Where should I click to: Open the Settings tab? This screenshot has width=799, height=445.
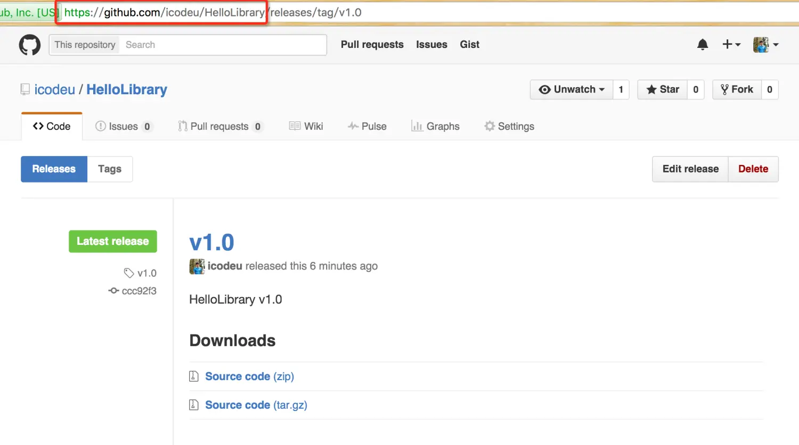pyautogui.click(x=509, y=126)
